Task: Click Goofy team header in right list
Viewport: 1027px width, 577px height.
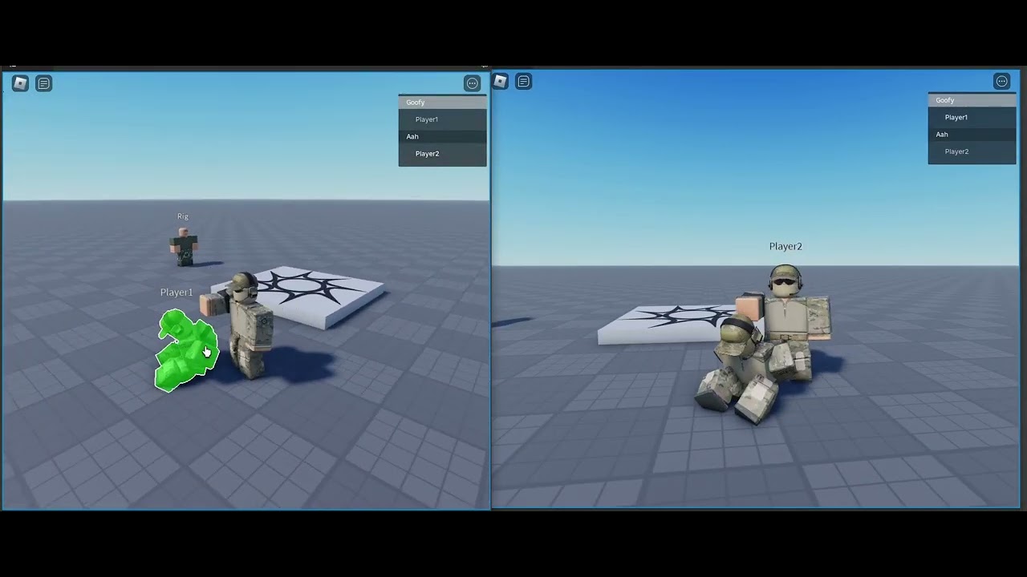Action: 972,100
